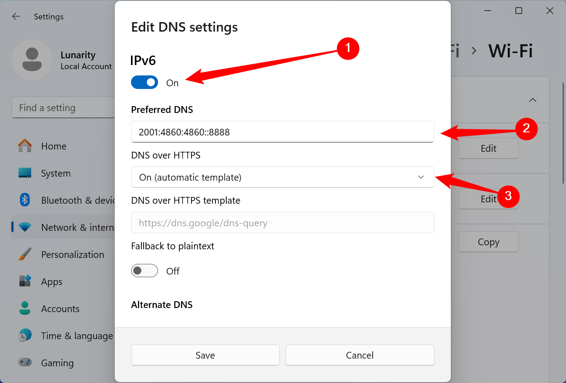Open System settings in the sidebar
This screenshot has width=566, height=383.
pyautogui.click(x=56, y=173)
